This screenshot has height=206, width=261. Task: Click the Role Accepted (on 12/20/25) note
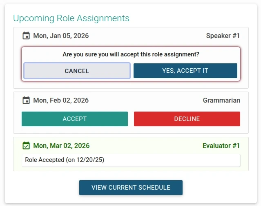65,160
